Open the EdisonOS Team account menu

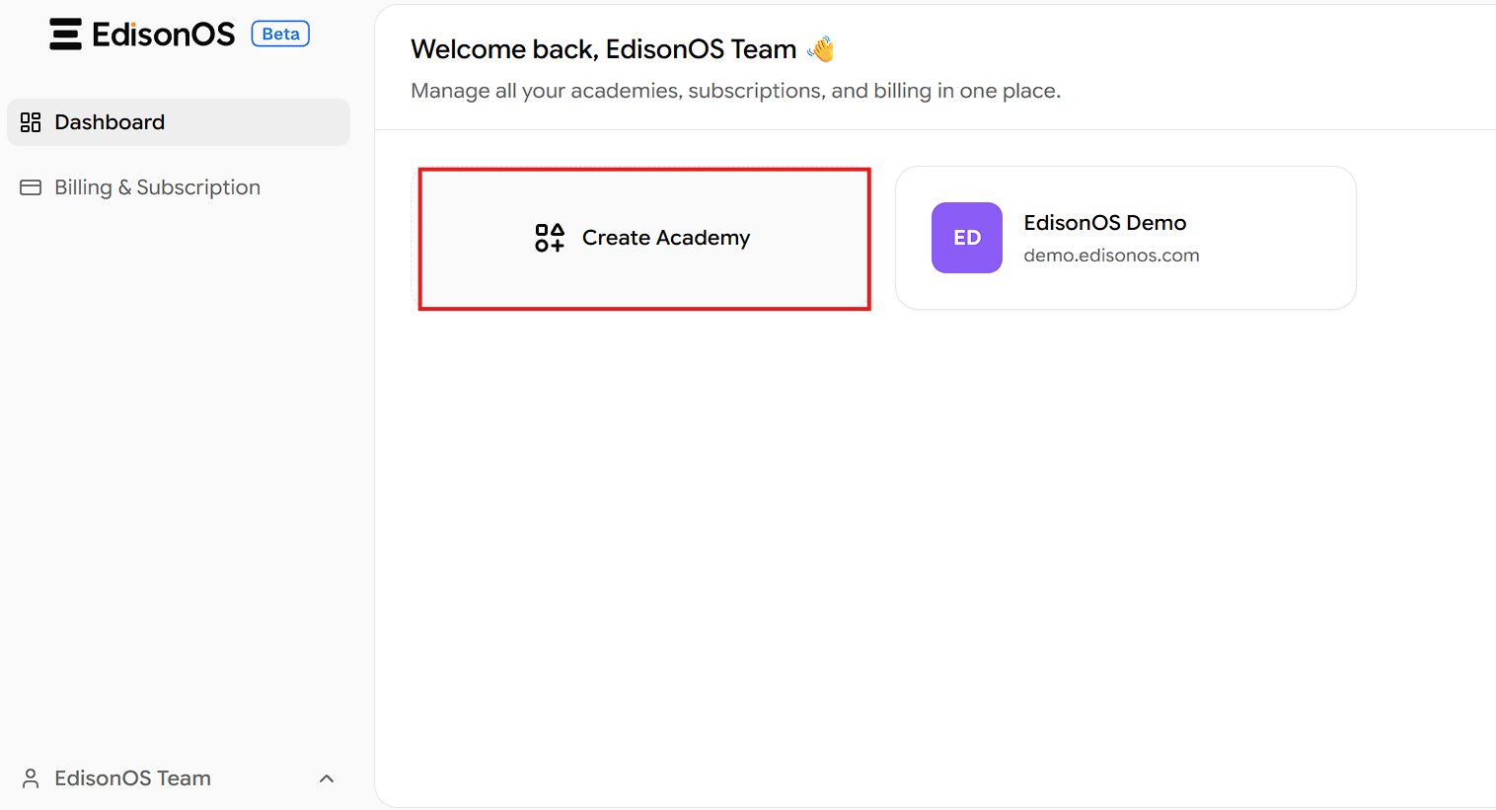click(x=179, y=778)
